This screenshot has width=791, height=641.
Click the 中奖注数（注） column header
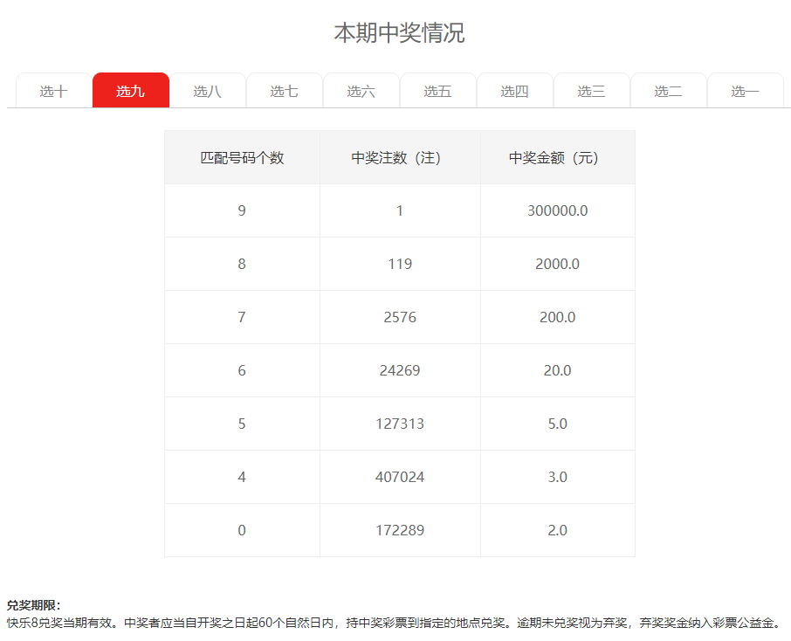(400, 158)
